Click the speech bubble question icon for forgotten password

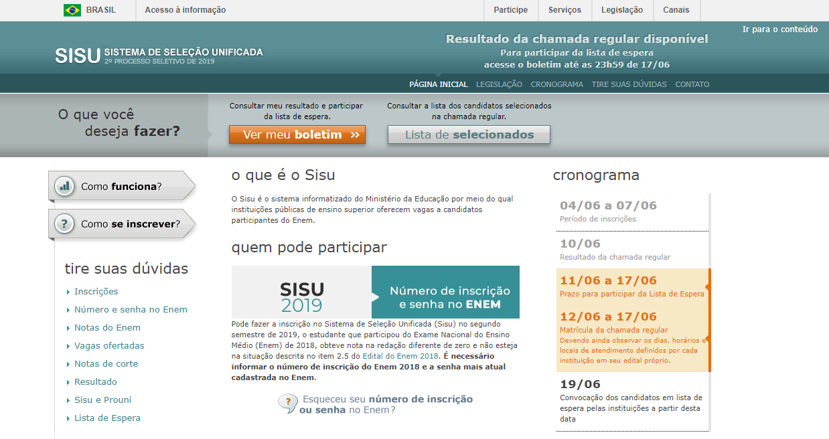coord(287,403)
